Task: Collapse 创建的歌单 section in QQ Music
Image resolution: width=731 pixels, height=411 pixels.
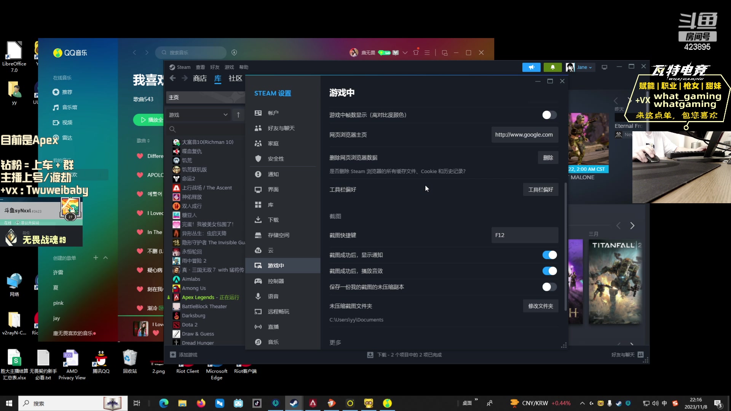Action: [x=105, y=258]
